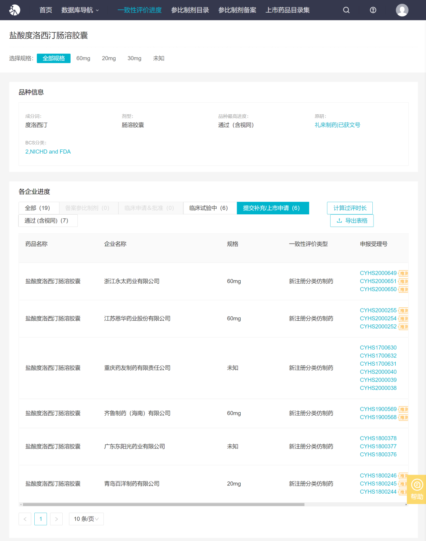Screen dimensions: 426x541
Task: Open application number CYHS1800376
Action: click(x=378, y=454)
